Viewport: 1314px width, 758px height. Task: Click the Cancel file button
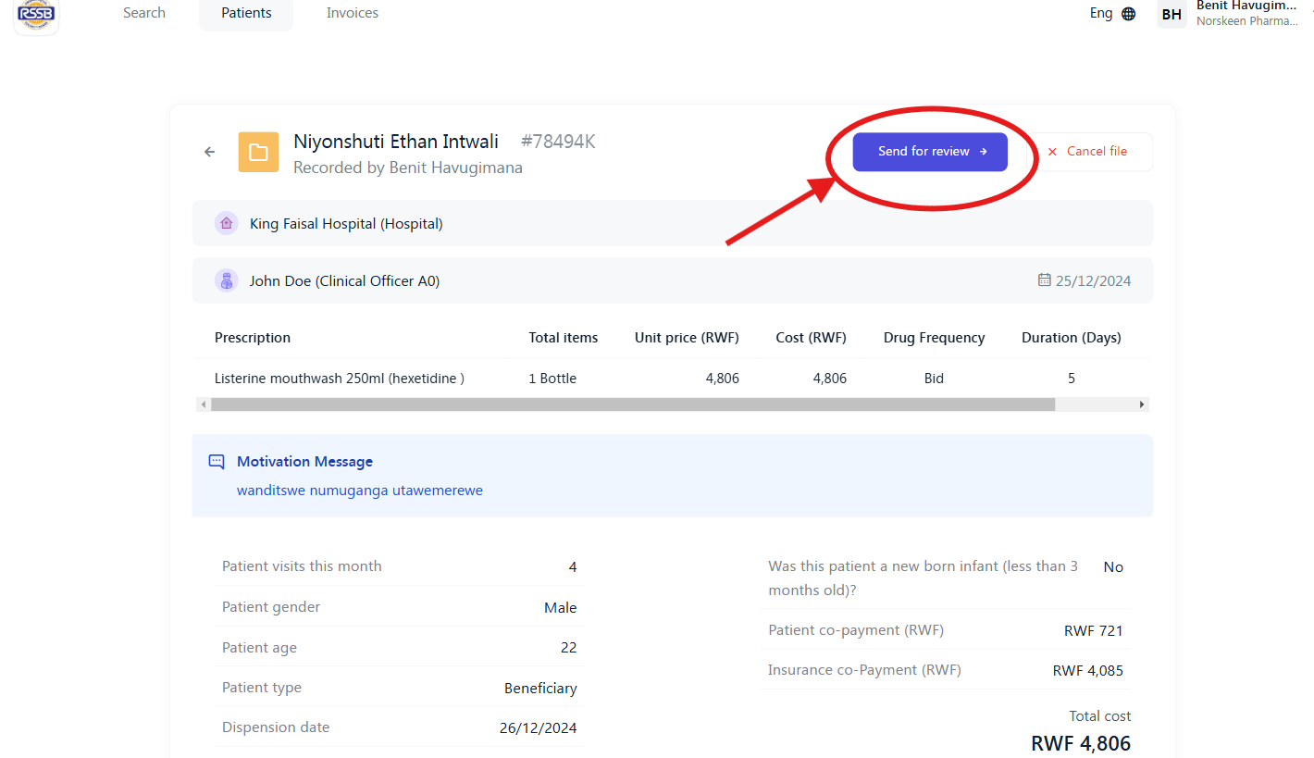pos(1087,152)
